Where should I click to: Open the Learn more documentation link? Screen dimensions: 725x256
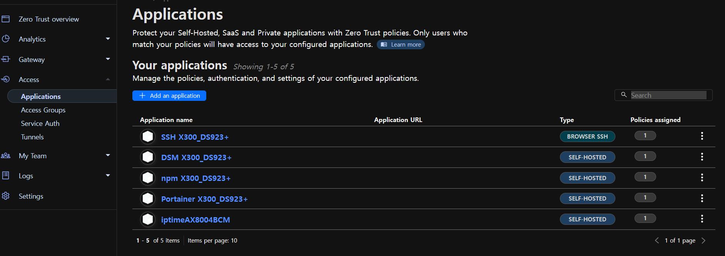401,45
